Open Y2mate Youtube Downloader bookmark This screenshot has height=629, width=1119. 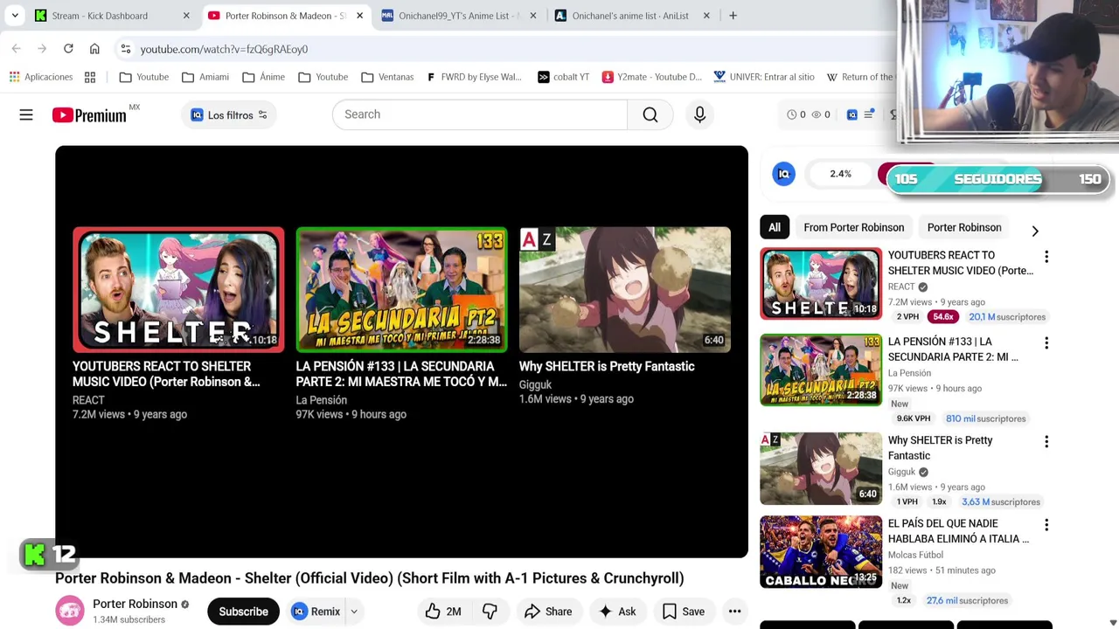pos(652,77)
